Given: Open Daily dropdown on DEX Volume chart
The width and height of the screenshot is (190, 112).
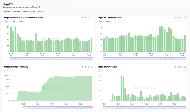Looking at the screenshot, I should click(108, 71).
